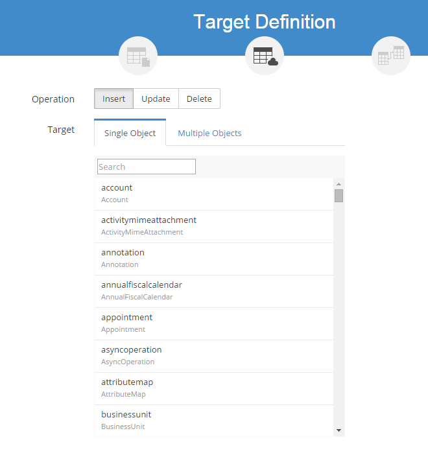Choose the Update operation
This screenshot has height=455, width=428.
coord(156,99)
